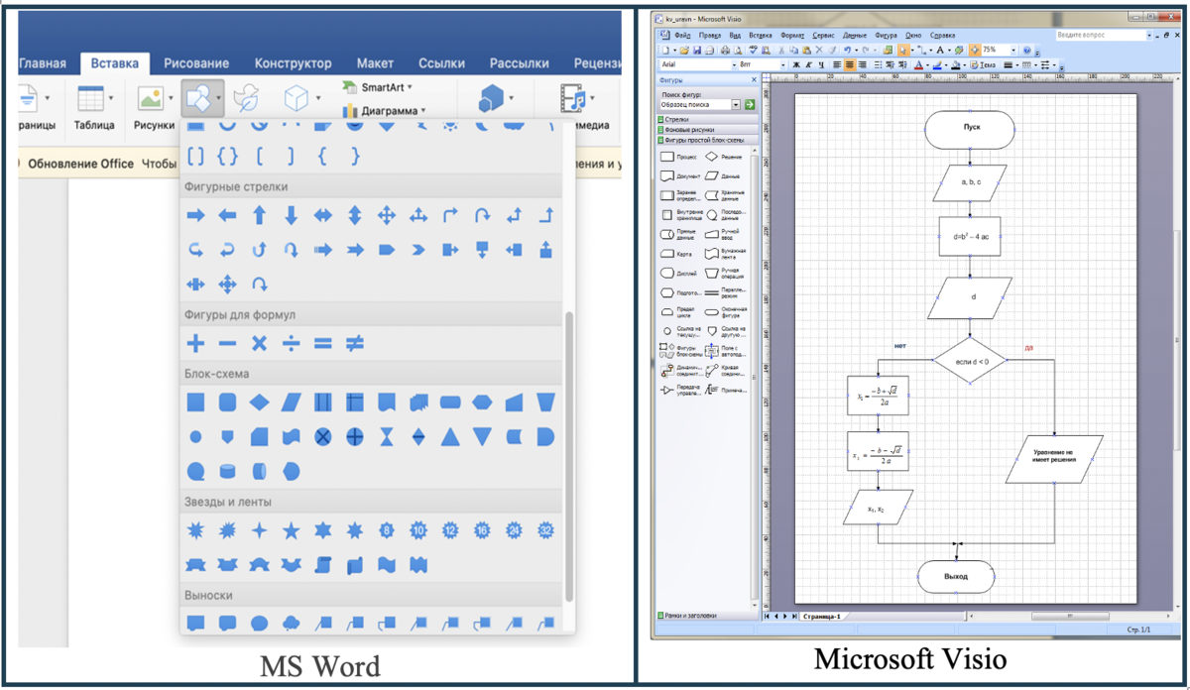Click Save icon in Visio toolbar

click(x=697, y=51)
